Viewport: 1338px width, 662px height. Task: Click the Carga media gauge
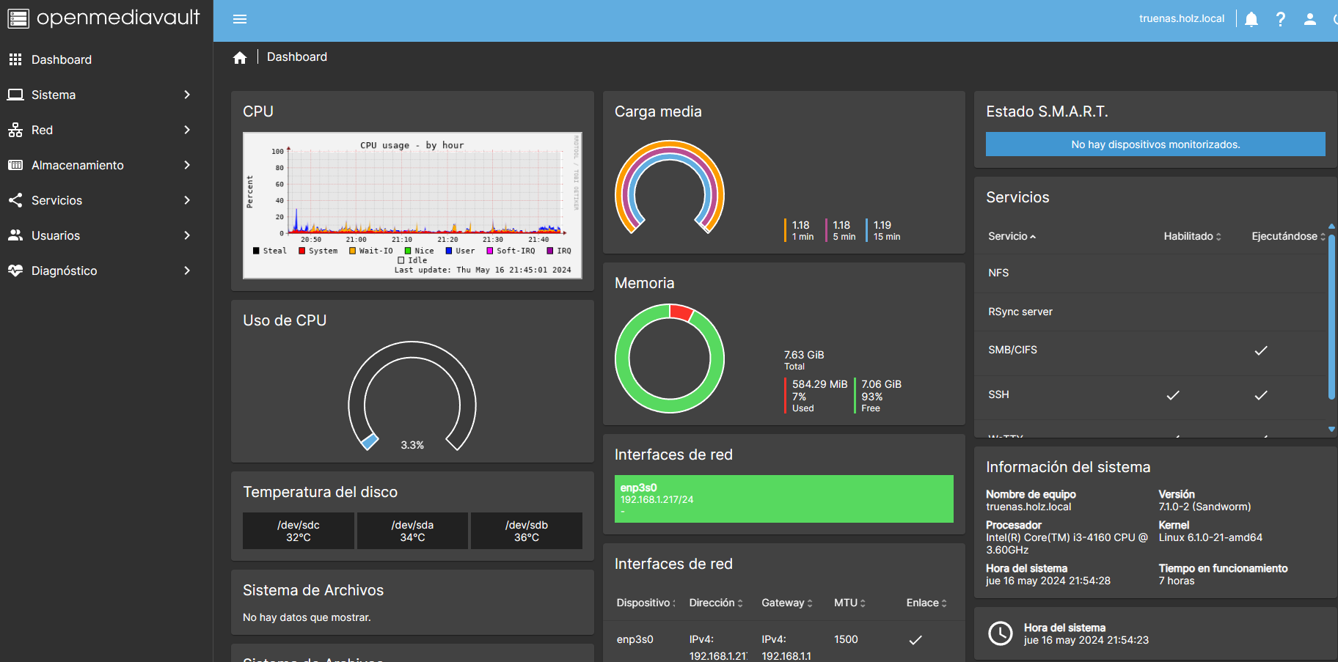click(670, 188)
